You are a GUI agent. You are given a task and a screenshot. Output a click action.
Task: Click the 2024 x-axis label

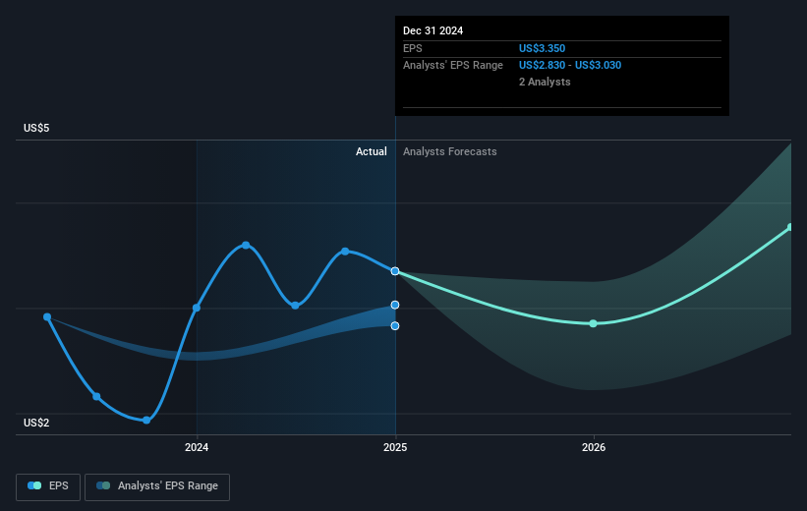pos(197,447)
